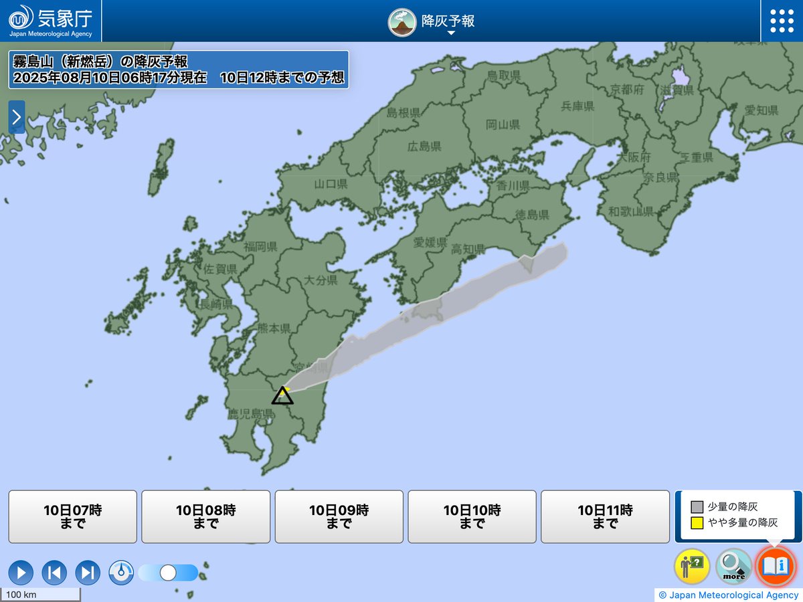
Task: Expand the left sidebar panel chevron
Action: (16, 117)
